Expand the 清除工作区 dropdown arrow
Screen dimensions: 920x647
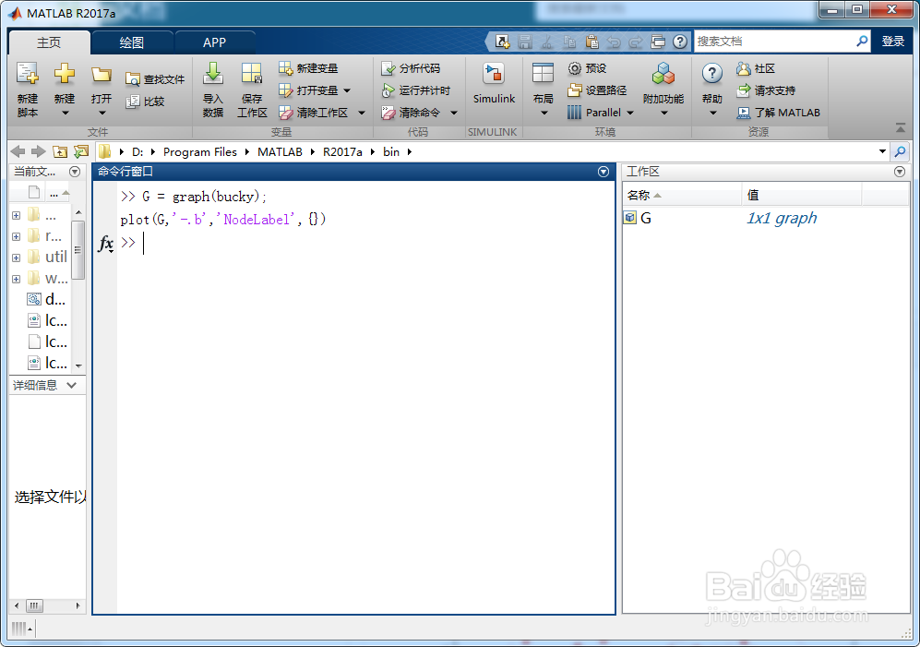362,113
